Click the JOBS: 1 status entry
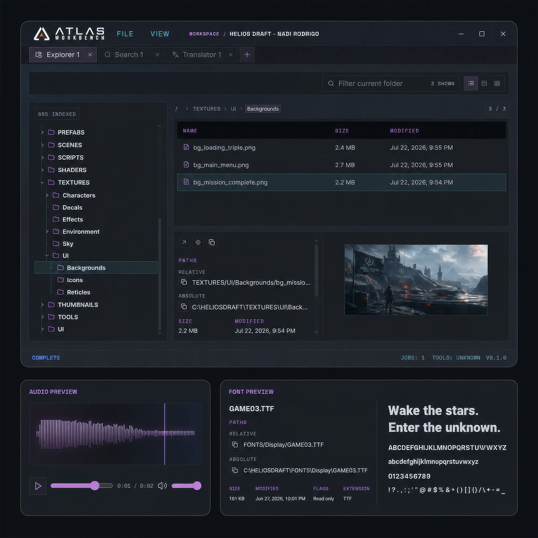The height and width of the screenshot is (538, 538). click(x=412, y=358)
